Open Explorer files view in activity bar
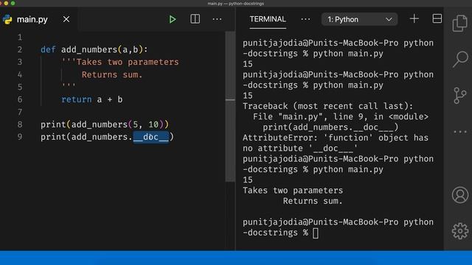472x265 pixels. 460,23
